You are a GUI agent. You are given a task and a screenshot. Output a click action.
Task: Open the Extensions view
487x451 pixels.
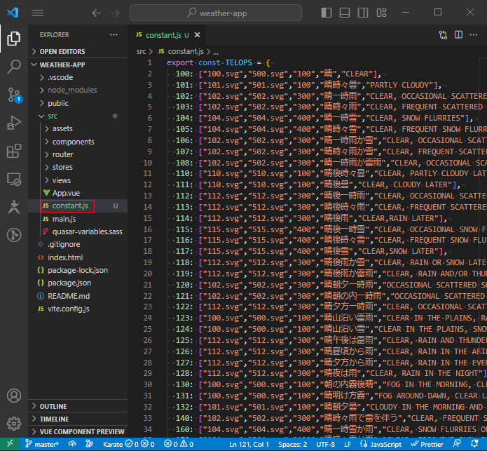tap(14, 151)
